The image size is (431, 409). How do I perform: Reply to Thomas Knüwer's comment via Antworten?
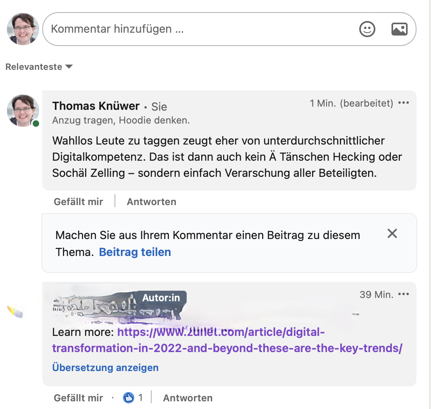152,202
